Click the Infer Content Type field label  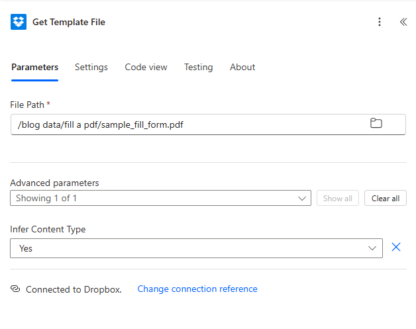click(x=48, y=230)
